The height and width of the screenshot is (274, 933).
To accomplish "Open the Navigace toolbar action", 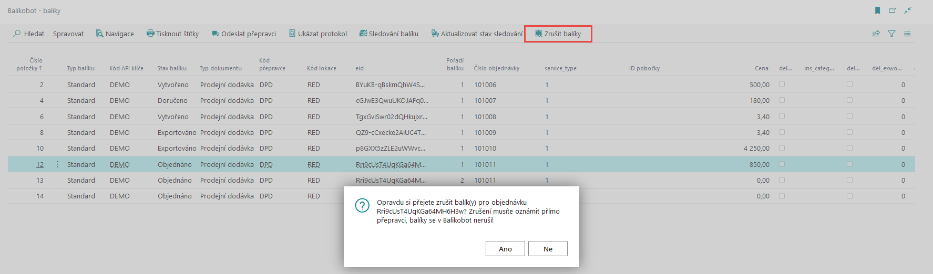I will (x=115, y=34).
